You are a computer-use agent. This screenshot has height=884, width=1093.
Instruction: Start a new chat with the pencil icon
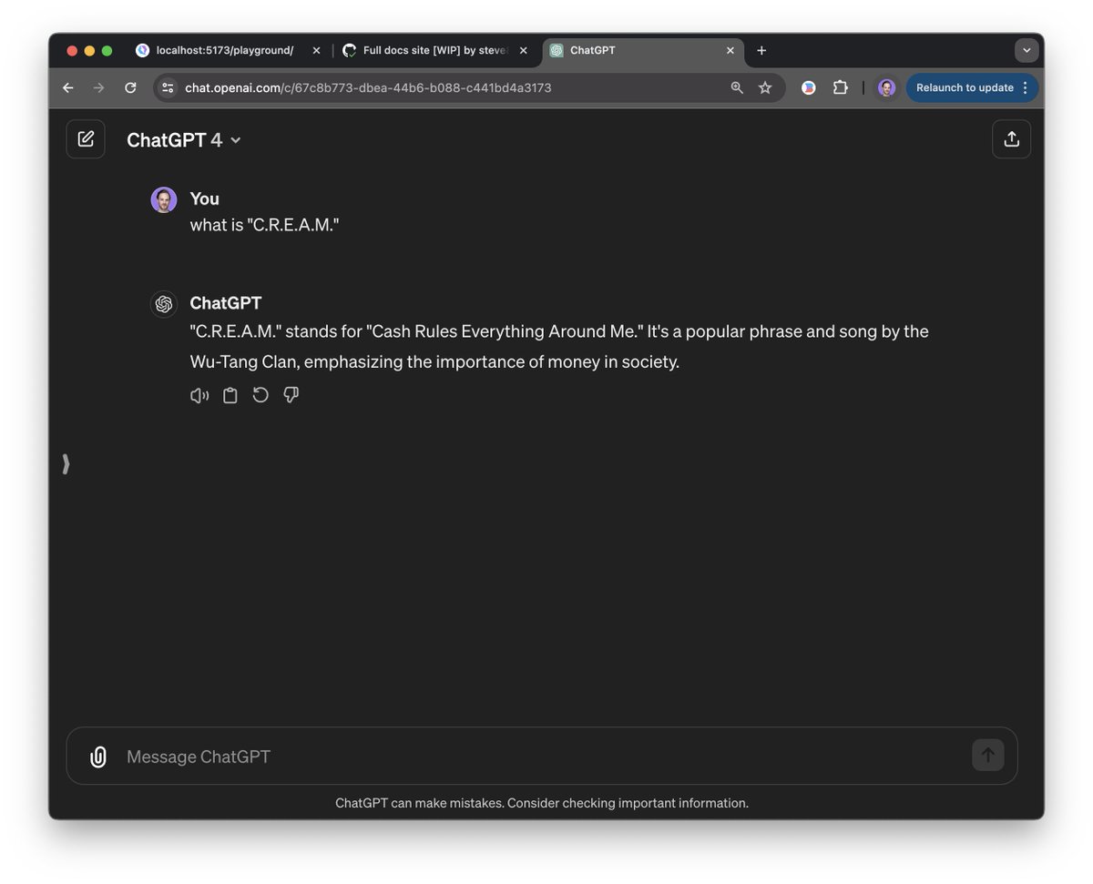(x=86, y=139)
